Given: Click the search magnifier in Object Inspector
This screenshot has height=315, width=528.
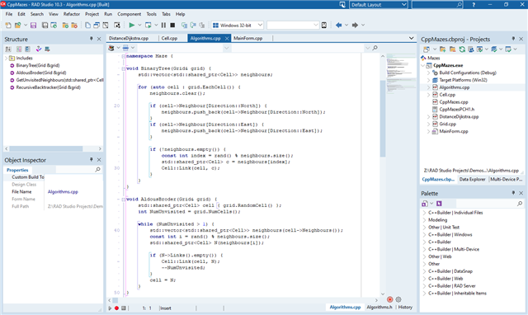Looking at the screenshot, I should pyautogui.click(x=97, y=170).
